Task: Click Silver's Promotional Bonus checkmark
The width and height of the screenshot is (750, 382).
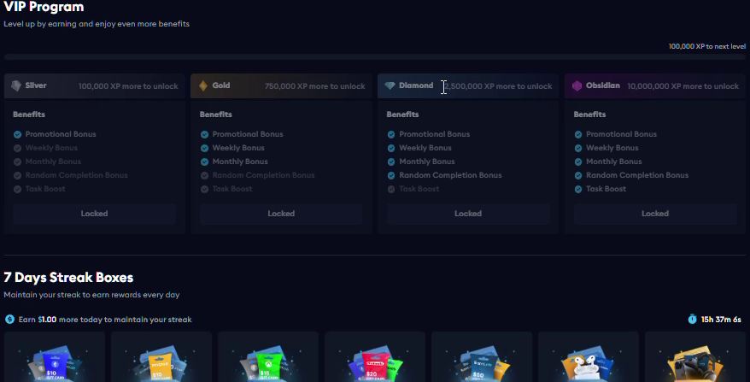Action: pyautogui.click(x=17, y=134)
